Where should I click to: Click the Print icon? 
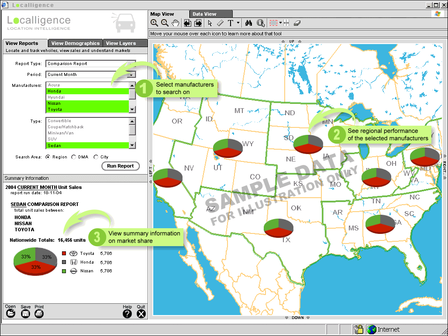click(39, 314)
